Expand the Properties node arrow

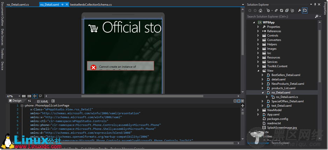click(x=258, y=27)
